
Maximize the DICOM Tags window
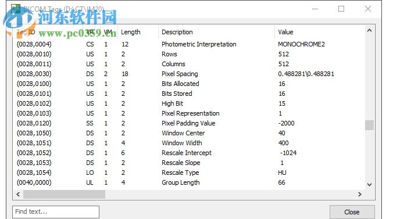pyautogui.click(x=341, y=9)
